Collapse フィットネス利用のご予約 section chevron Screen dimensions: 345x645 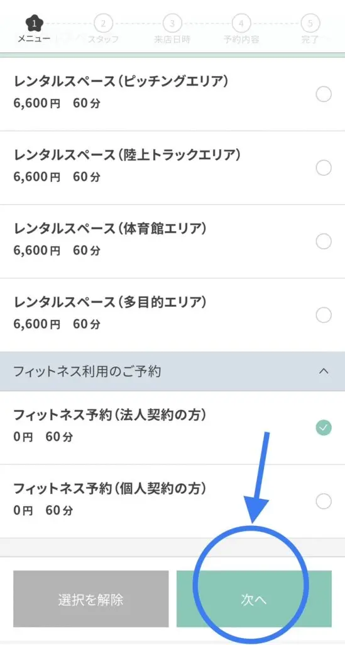[324, 371]
